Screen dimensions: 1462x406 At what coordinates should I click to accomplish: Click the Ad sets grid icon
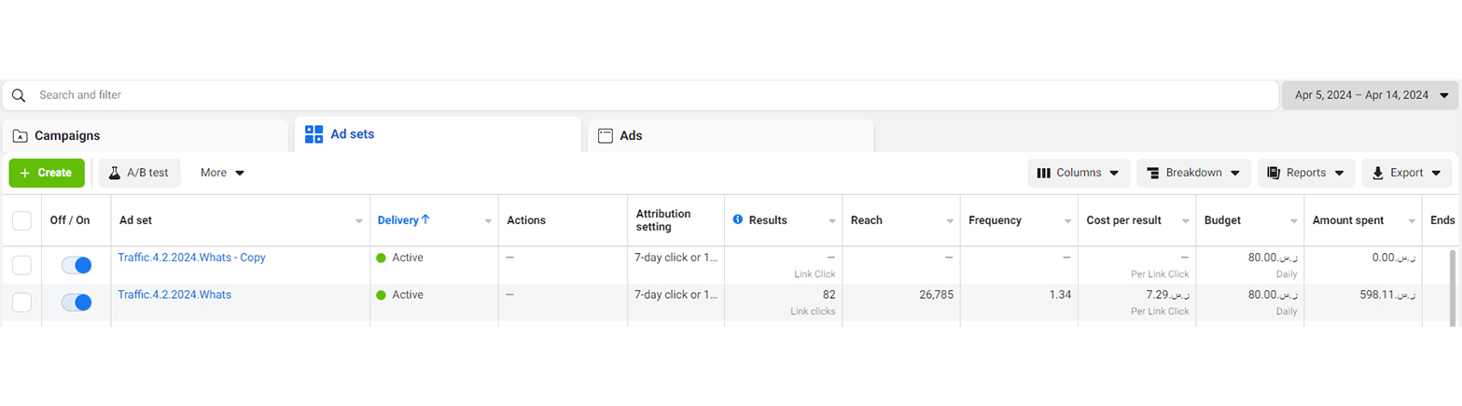313,134
